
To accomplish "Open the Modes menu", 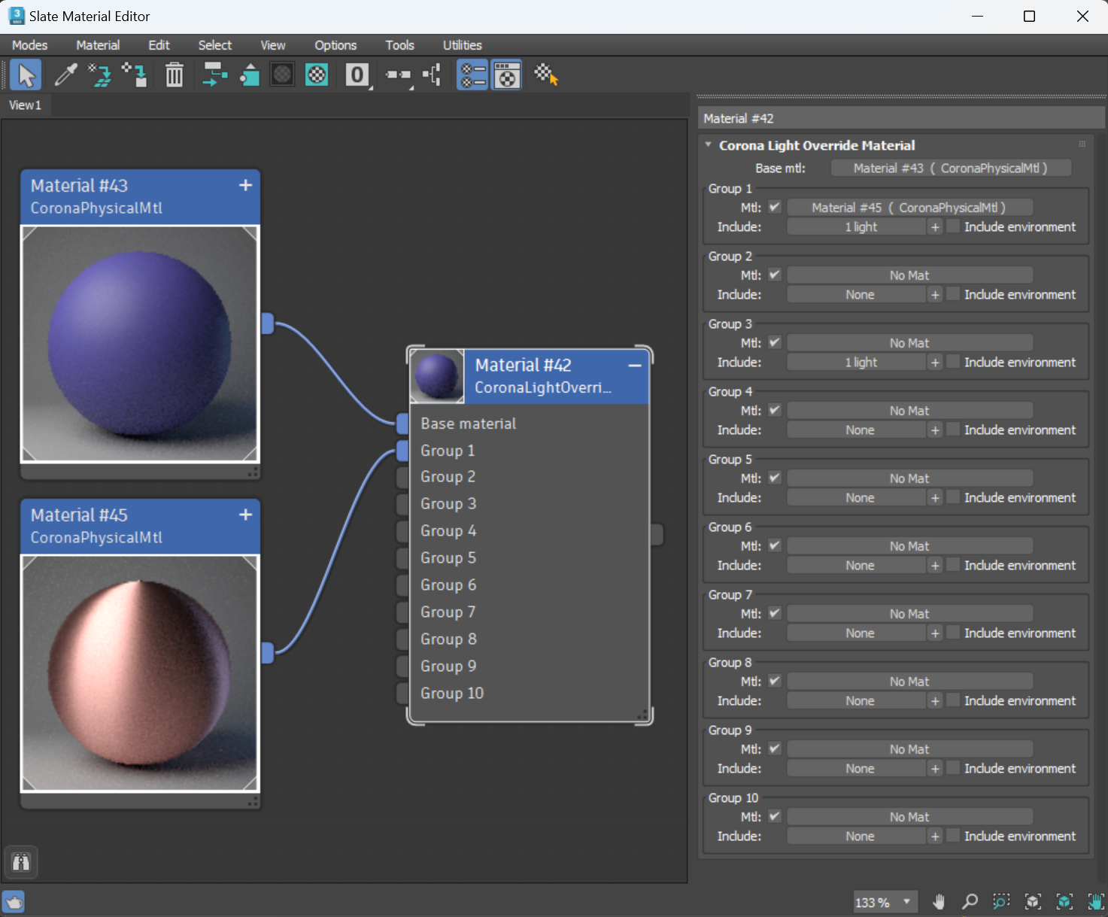I will pos(29,45).
